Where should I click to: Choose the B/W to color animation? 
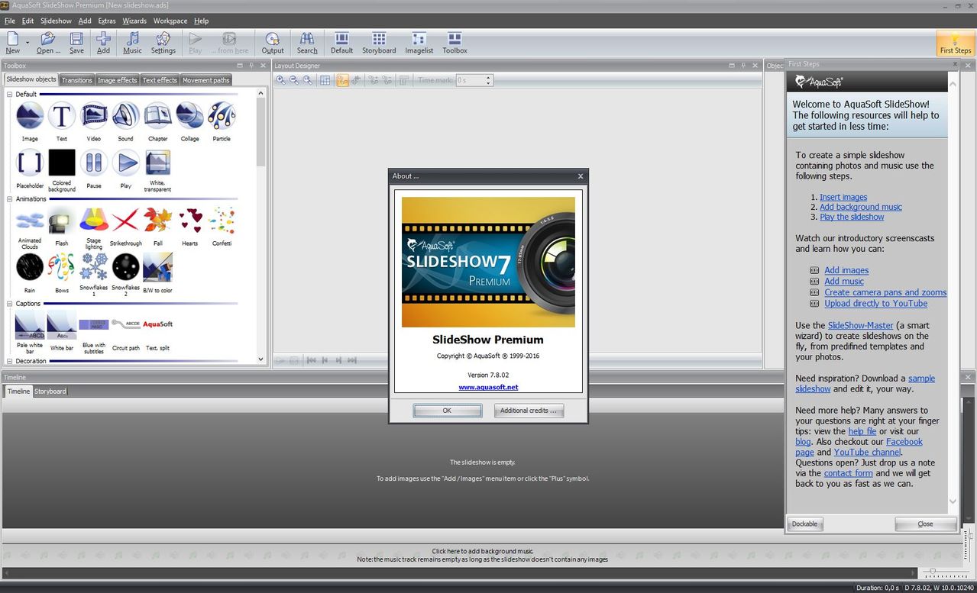pos(158,267)
